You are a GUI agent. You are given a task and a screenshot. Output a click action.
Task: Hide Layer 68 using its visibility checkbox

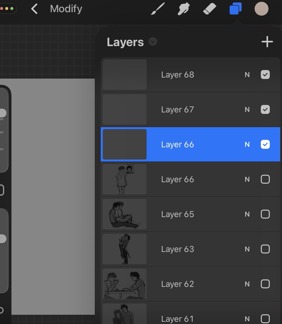(265, 75)
